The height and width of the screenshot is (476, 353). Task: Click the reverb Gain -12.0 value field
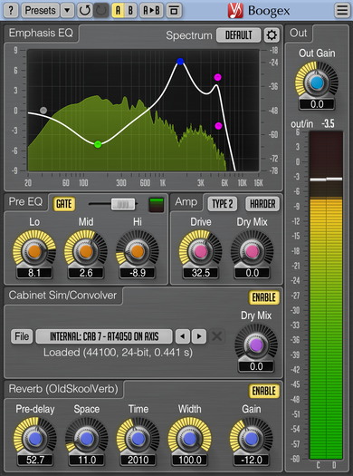click(x=252, y=460)
